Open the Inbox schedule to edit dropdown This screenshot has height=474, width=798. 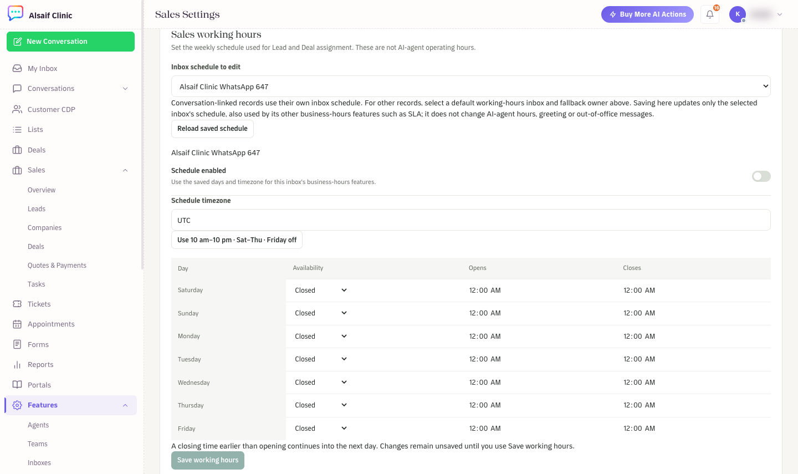(470, 86)
